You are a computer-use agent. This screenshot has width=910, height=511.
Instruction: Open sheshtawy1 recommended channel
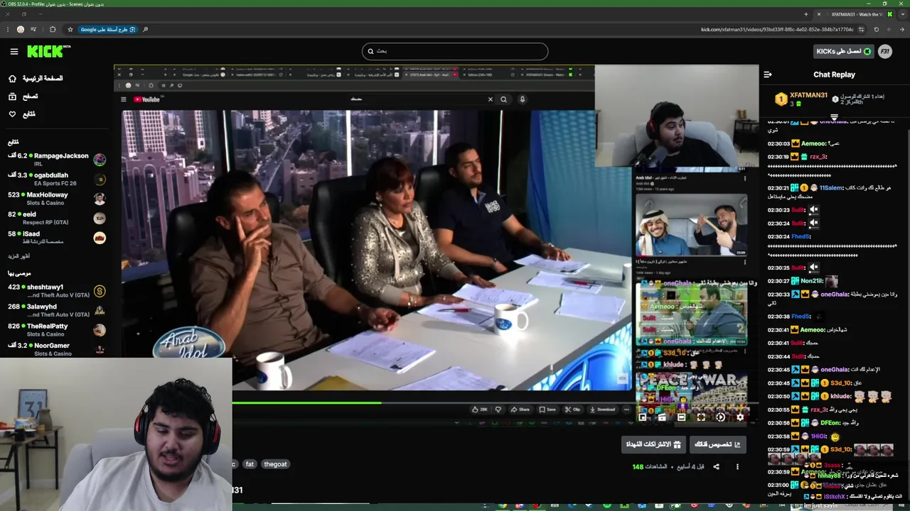[x=57, y=291]
